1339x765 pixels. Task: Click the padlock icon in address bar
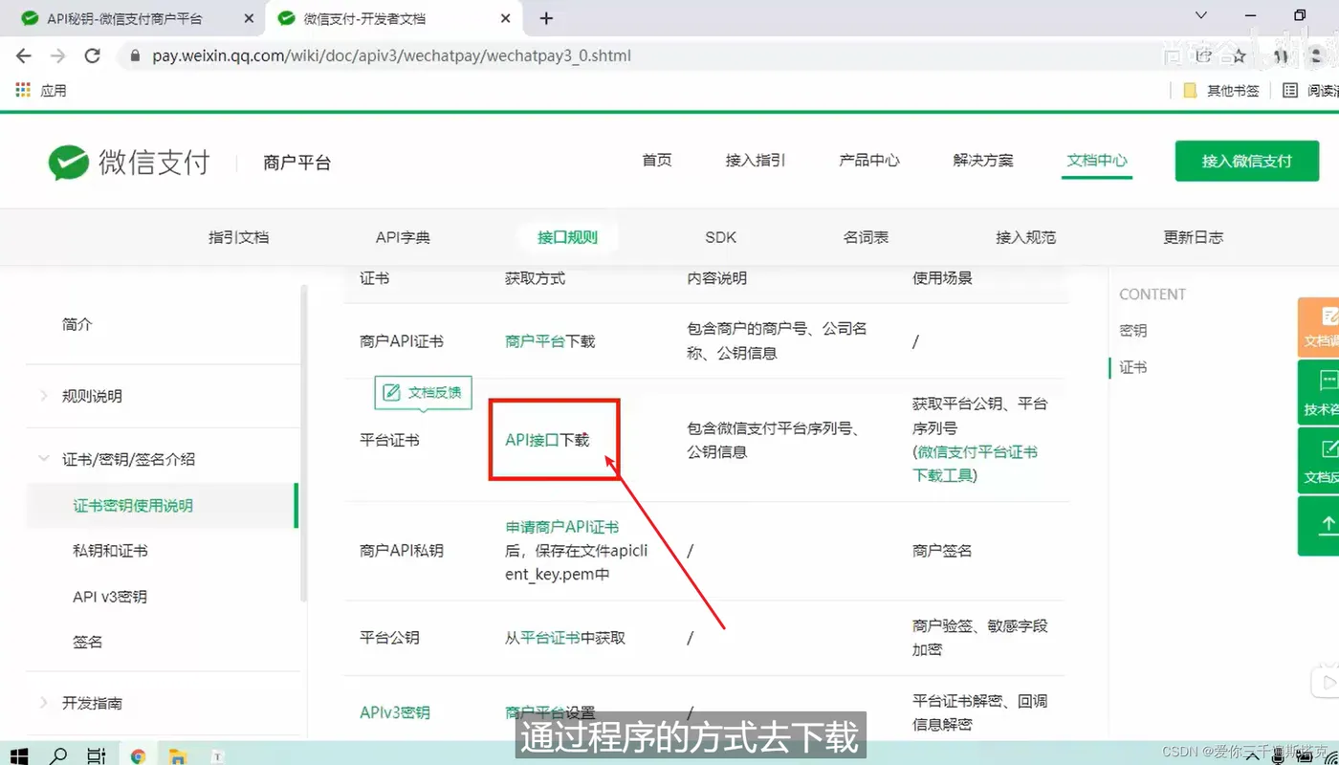pos(134,55)
